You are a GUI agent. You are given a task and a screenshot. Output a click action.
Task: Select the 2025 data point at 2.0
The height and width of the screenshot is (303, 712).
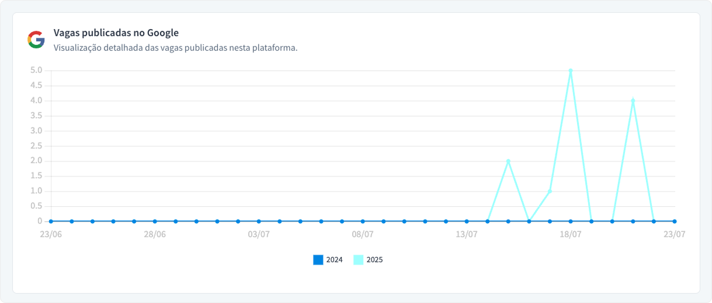pyautogui.click(x=508, y=161)
